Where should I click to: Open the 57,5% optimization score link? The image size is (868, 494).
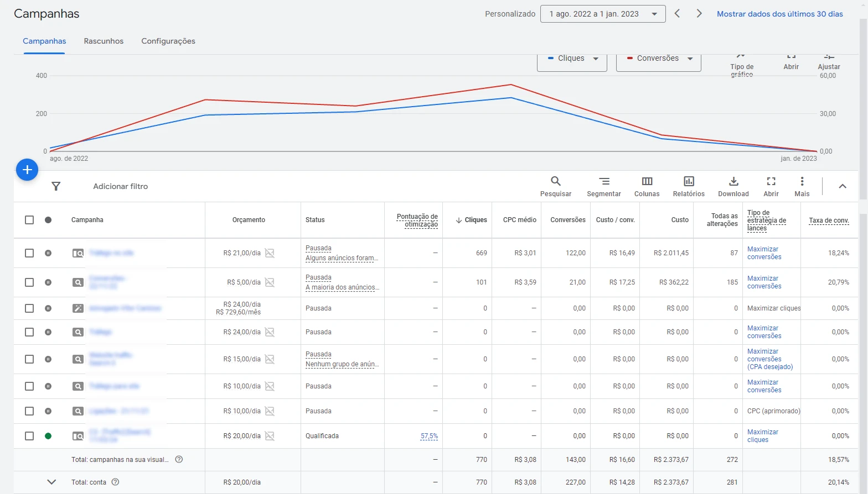click(429, 436)
